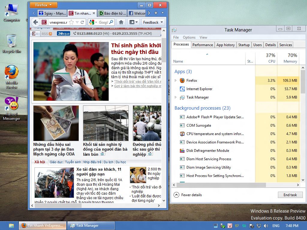Click the red V tray icon
307x230 pixels.
pos(230,226)
